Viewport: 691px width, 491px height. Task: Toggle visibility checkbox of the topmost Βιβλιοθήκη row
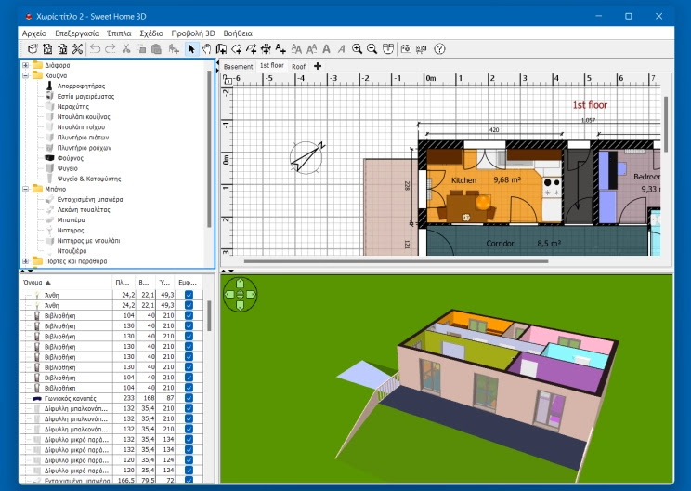[x=189, y=315]
